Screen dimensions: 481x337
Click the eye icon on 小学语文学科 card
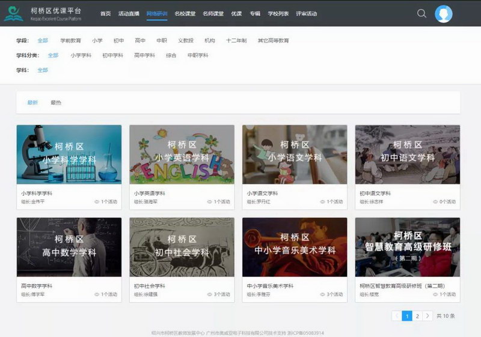(322, 202)
